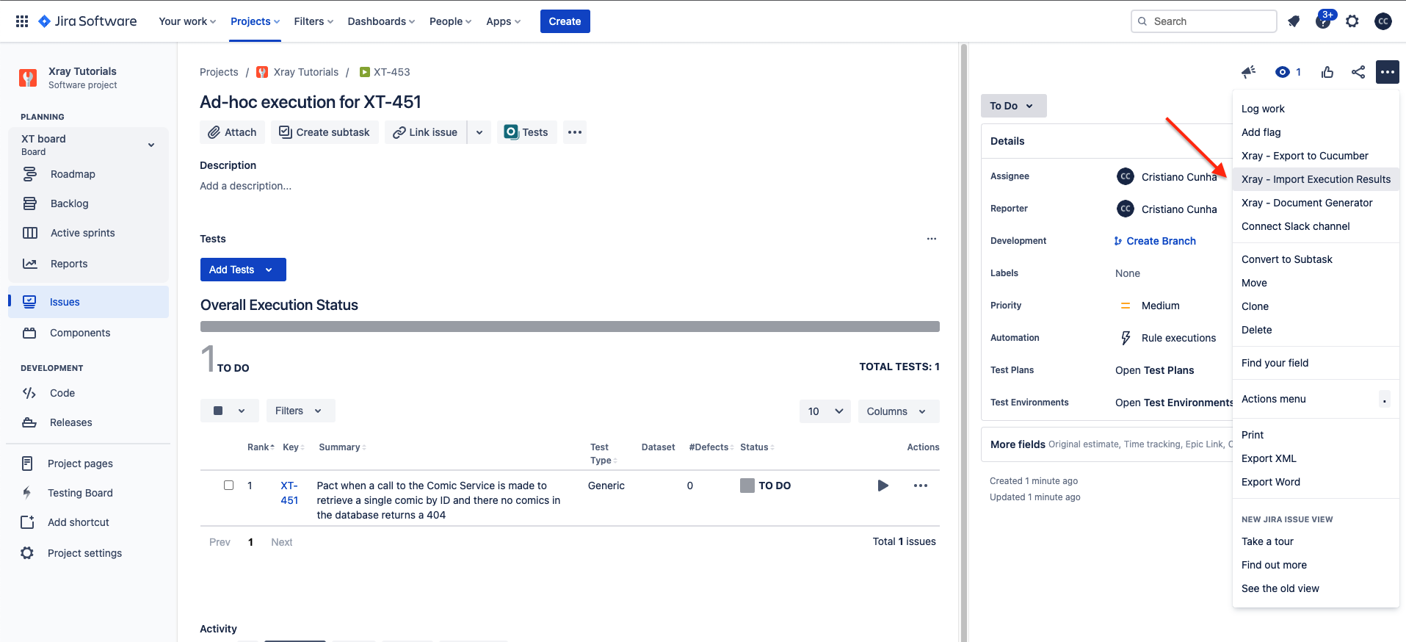Click the share issue icon
Viewport: 1406px width, 642px height.
(1358, 72)
